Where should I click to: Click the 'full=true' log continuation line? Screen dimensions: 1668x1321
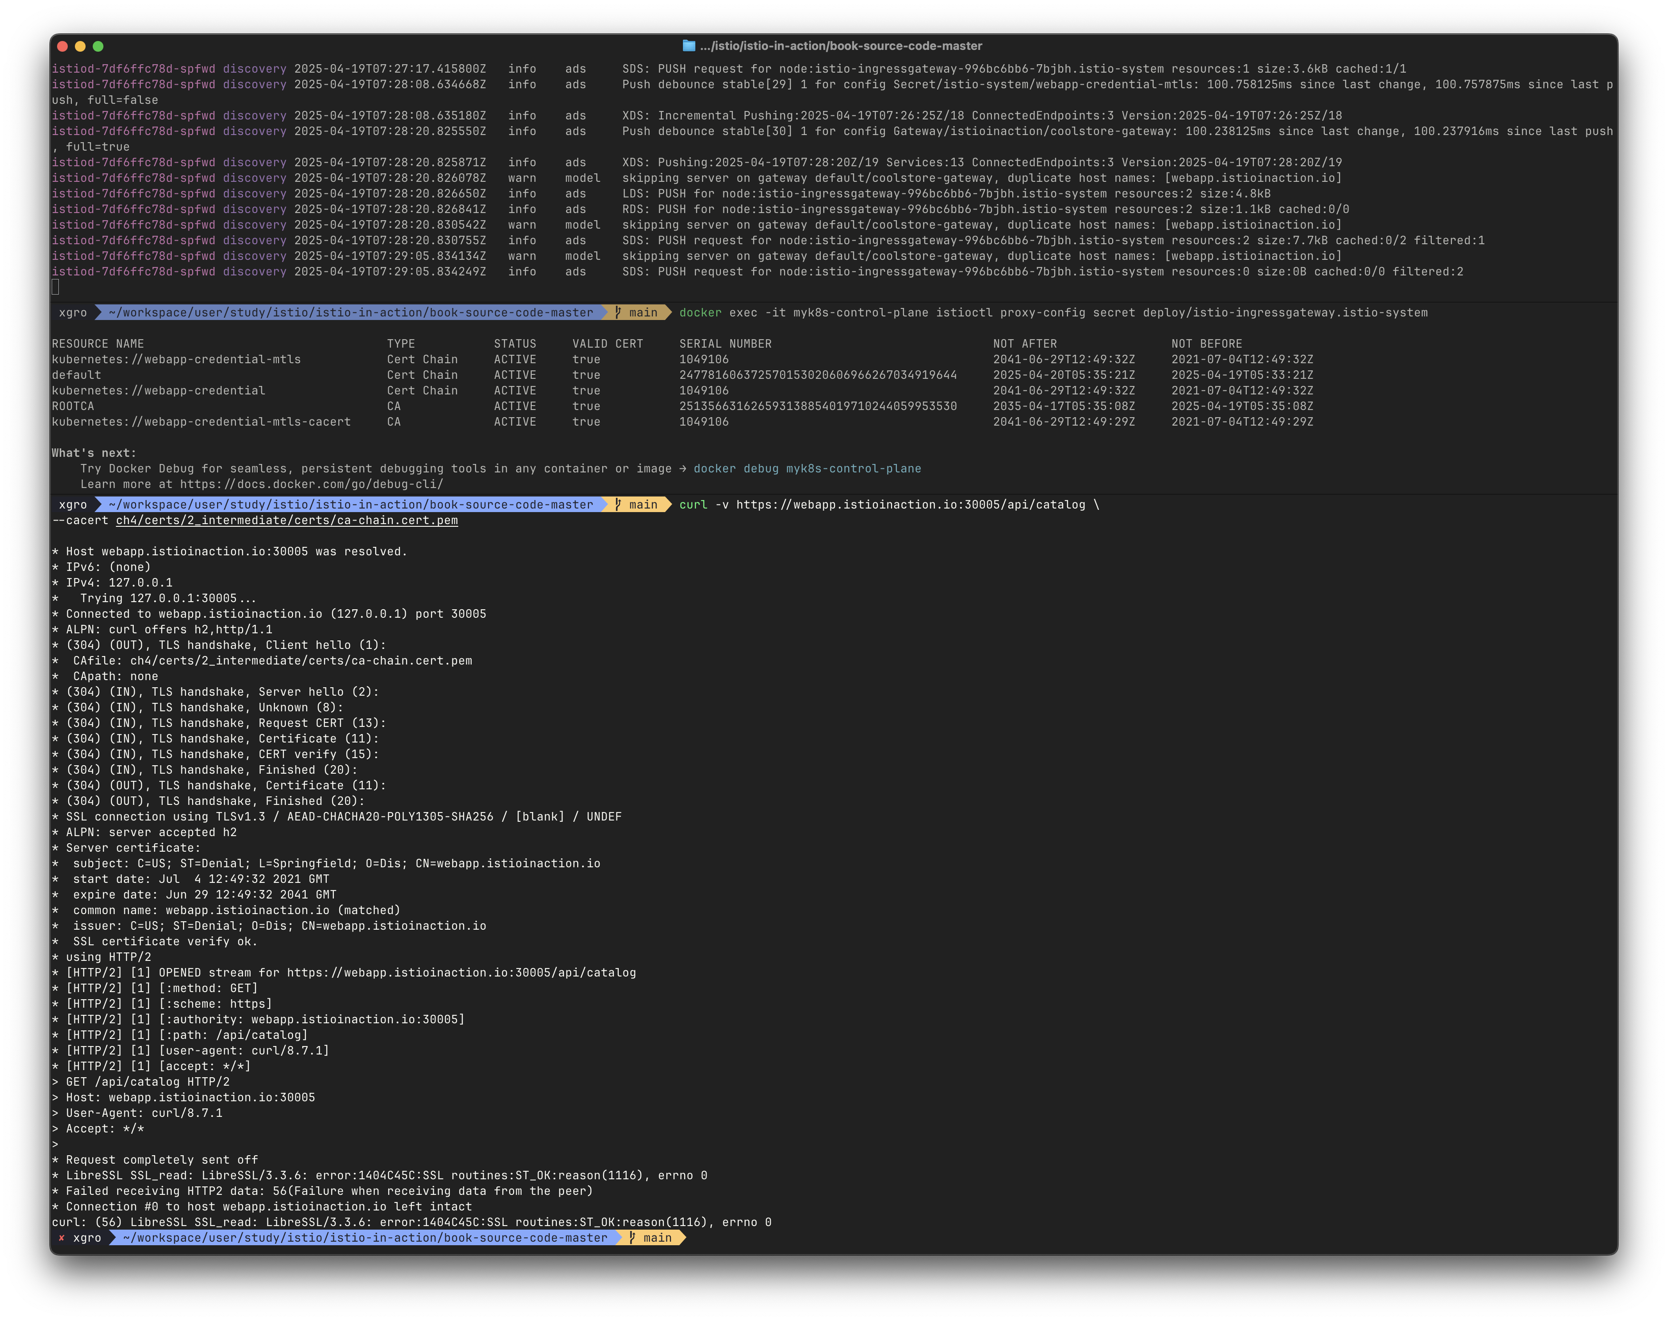tap(90, 147)
